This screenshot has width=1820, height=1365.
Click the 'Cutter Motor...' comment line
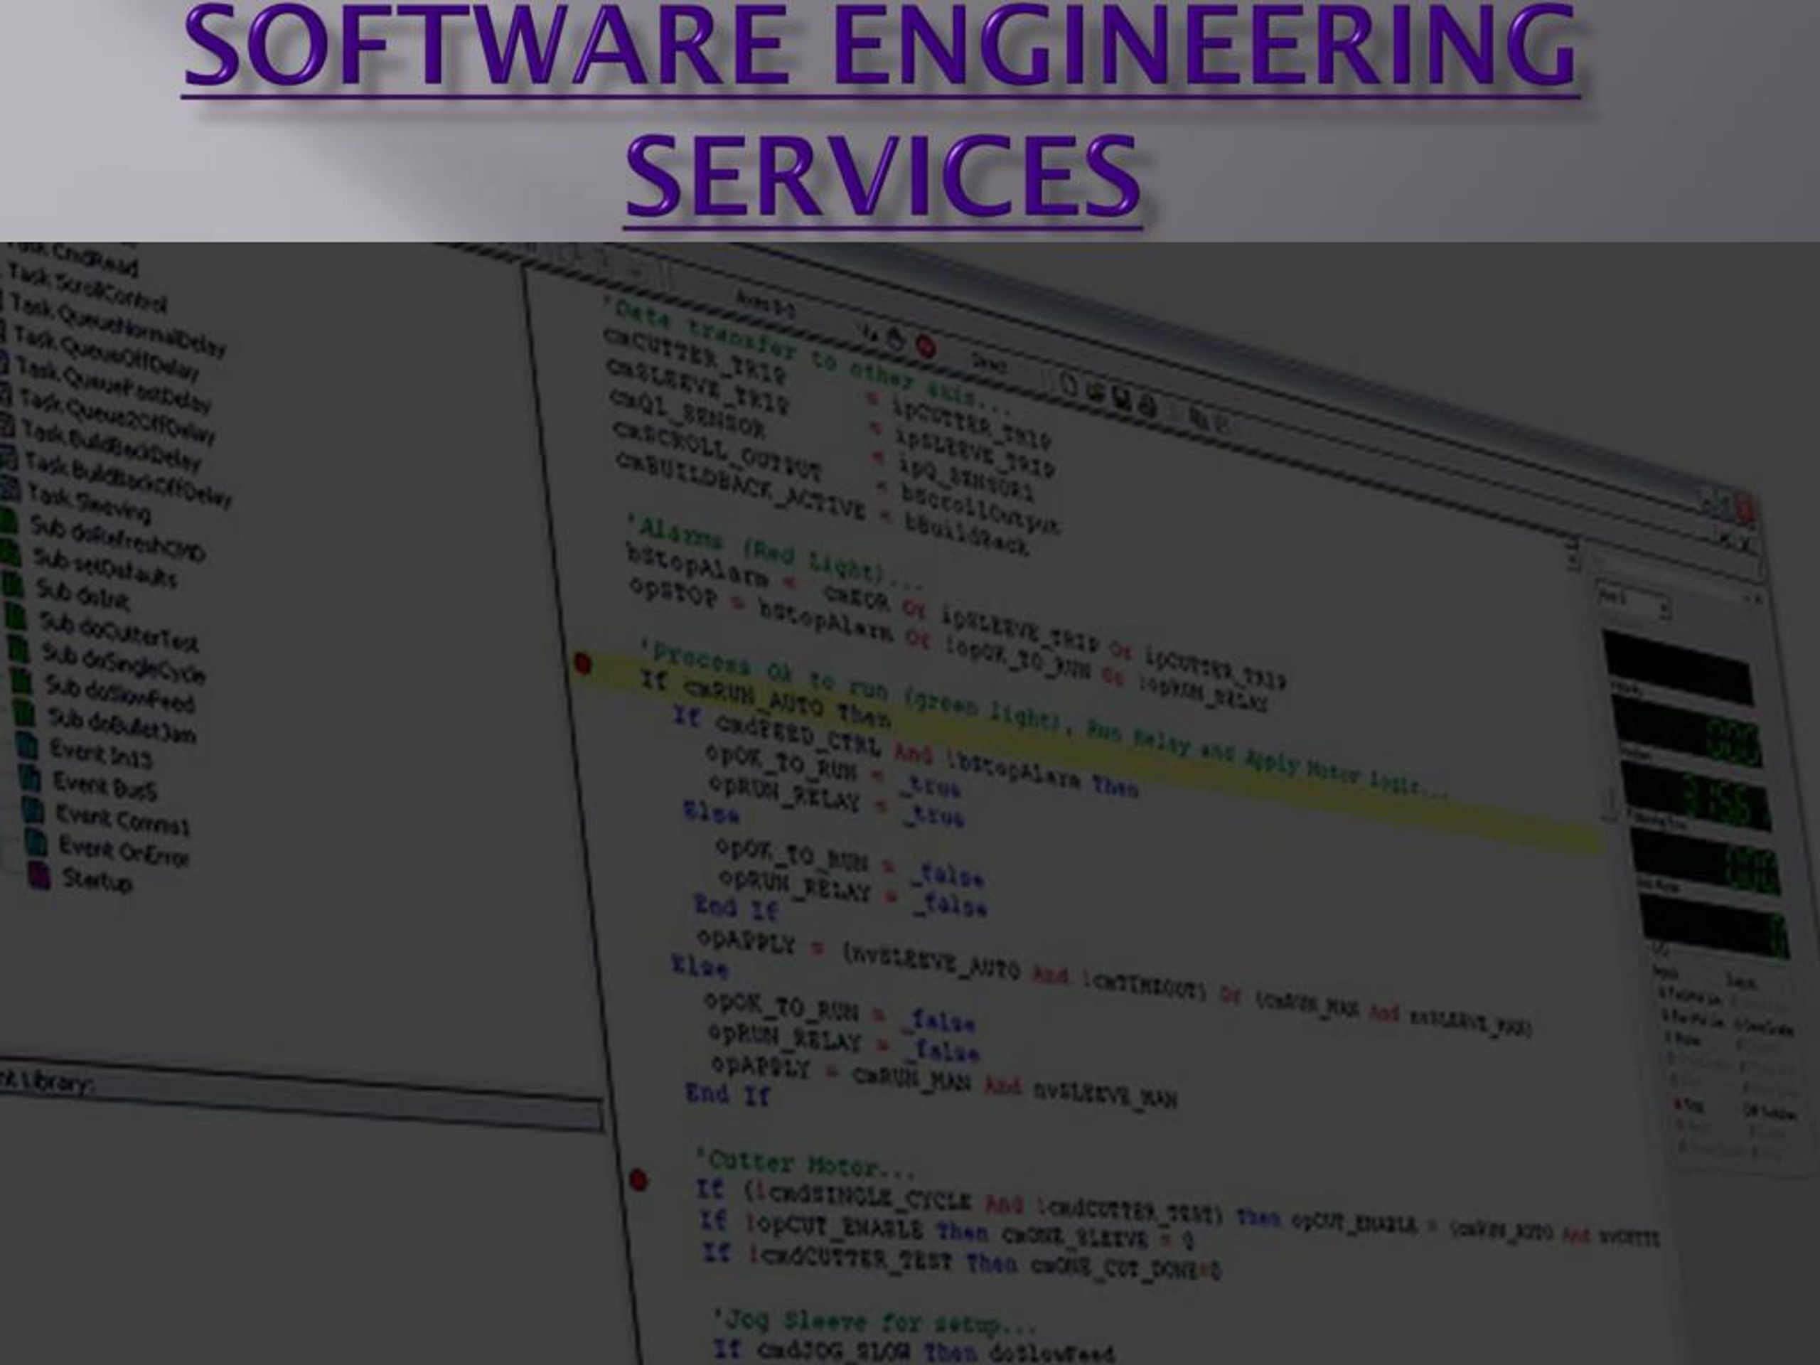coord(805,1165)
